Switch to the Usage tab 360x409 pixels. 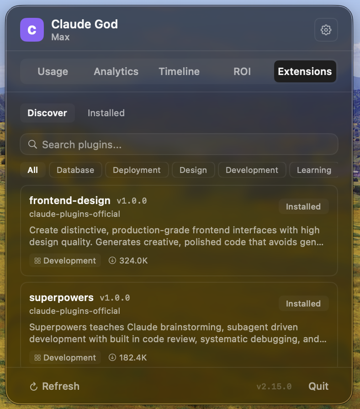tap(53, 71)
